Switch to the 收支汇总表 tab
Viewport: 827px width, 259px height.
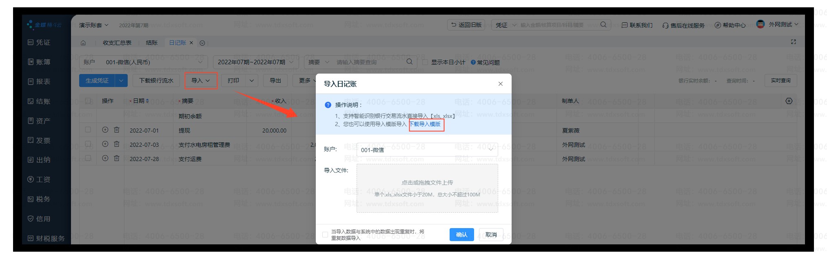click(117, 43)
